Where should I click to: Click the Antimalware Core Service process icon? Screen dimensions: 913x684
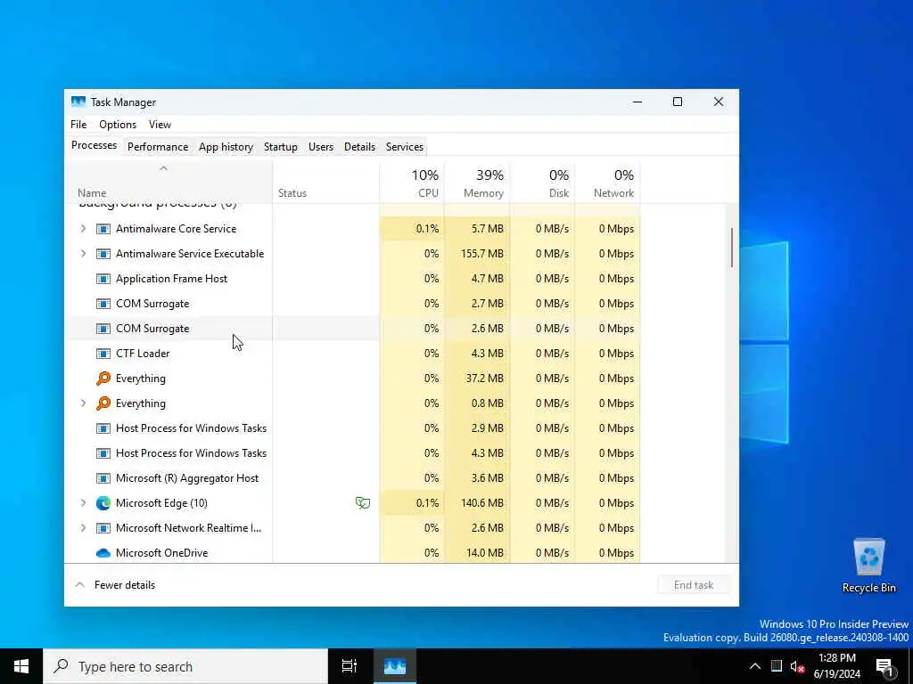click(x=103, y=229)
